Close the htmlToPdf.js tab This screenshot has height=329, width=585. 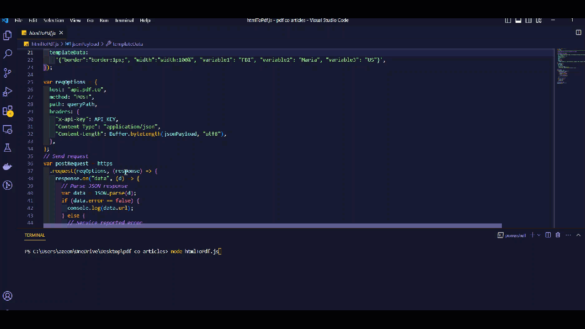[x=61, y=33]
